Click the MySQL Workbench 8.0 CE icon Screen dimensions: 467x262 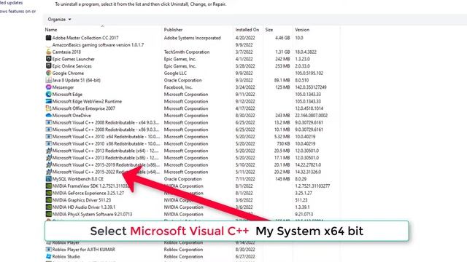(49, 179)
